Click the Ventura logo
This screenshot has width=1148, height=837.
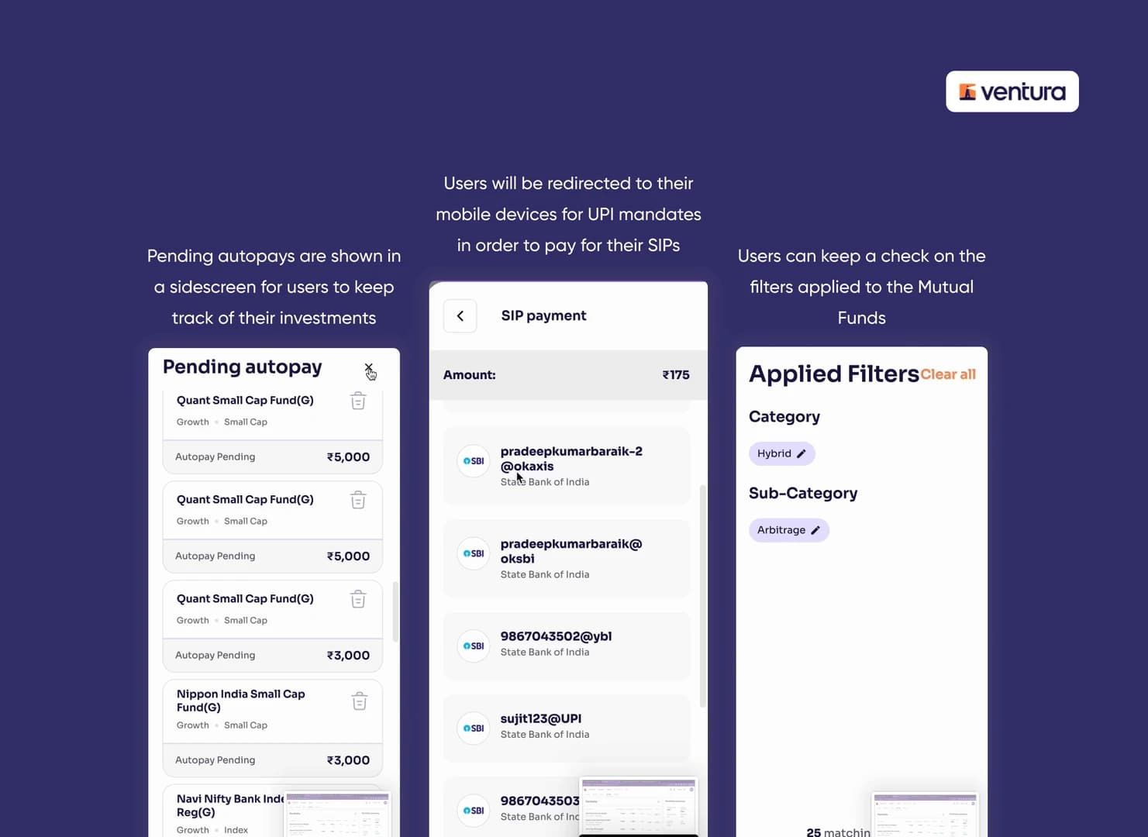1012,91
